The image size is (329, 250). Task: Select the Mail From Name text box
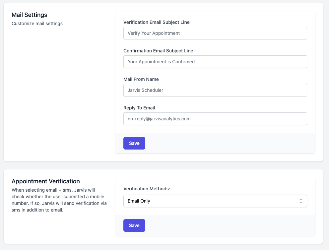coord(215,90)
